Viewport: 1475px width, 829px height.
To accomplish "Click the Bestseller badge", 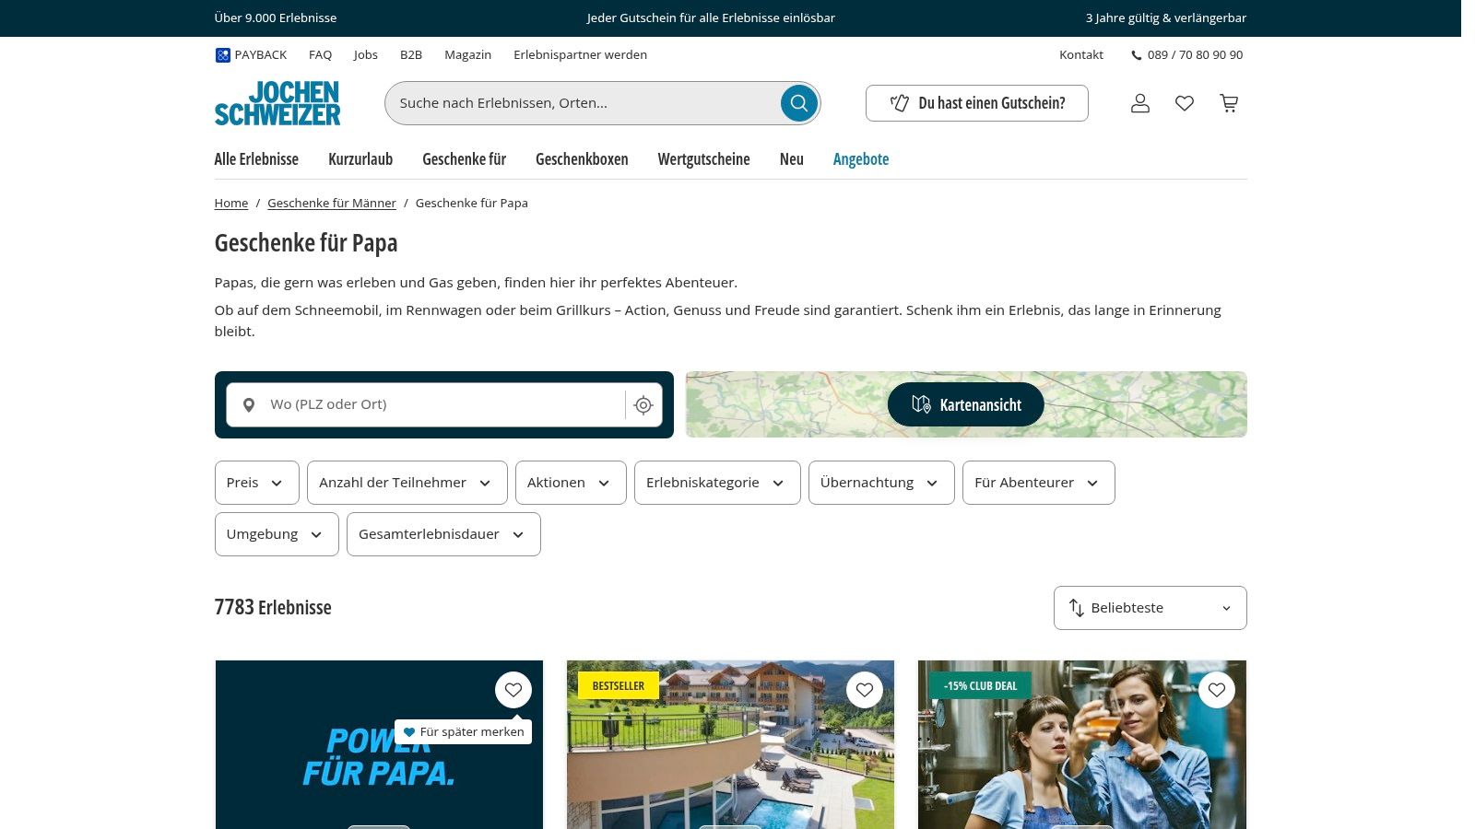I will 619,686.
